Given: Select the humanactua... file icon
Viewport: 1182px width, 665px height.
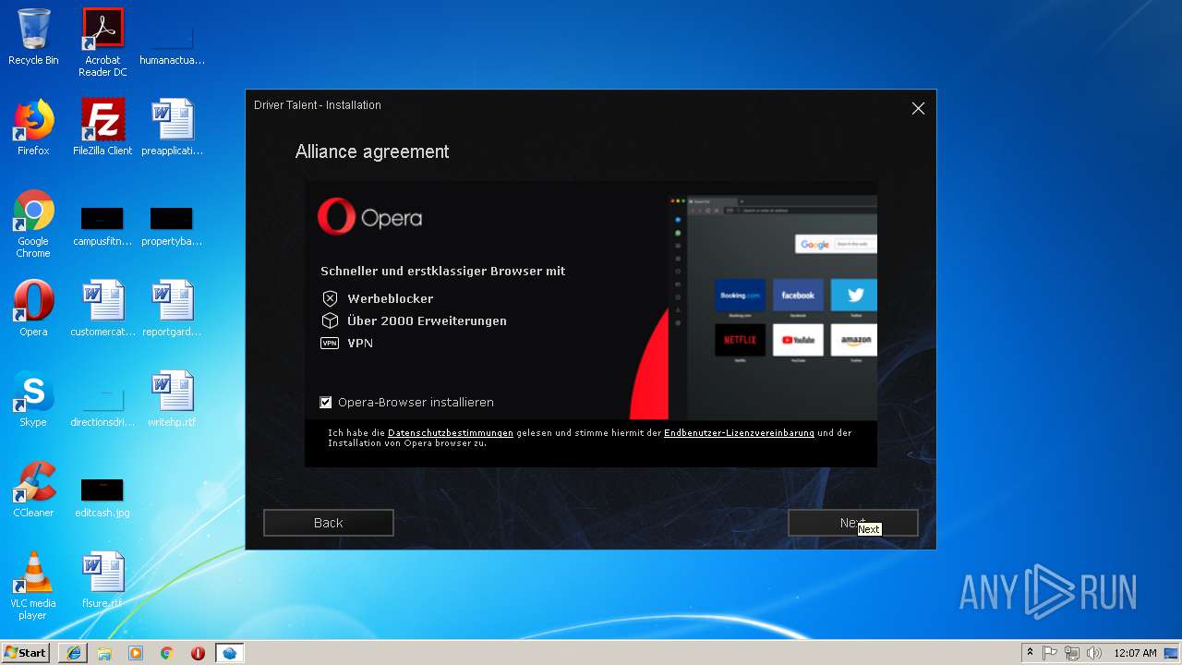Looking at the screenshot, I should (172, 44).
